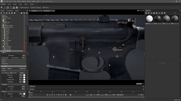
Task: Open materials folder icon
Action: tap(154, 13)
